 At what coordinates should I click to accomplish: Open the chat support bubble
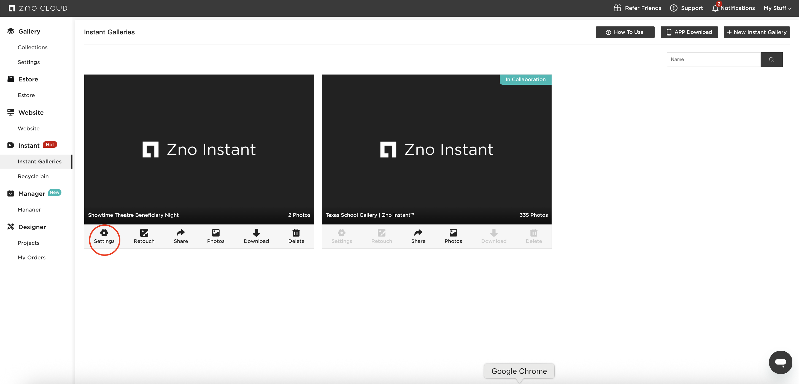(x=781, y=362)
